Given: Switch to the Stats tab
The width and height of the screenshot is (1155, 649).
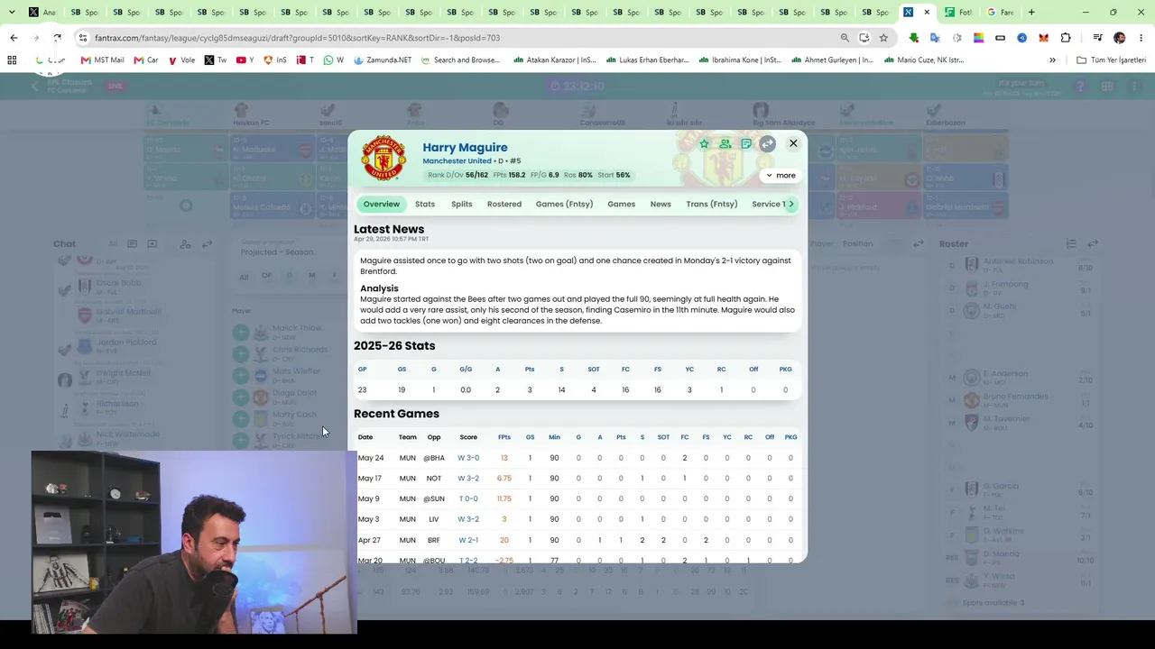Looking at the screenshot, I should [425, 204].
